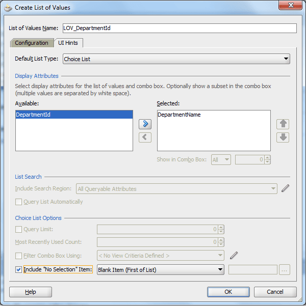Viewport: 306px width, 306px height.
Task: Confirm dialog with OK button
Action: 228,292
